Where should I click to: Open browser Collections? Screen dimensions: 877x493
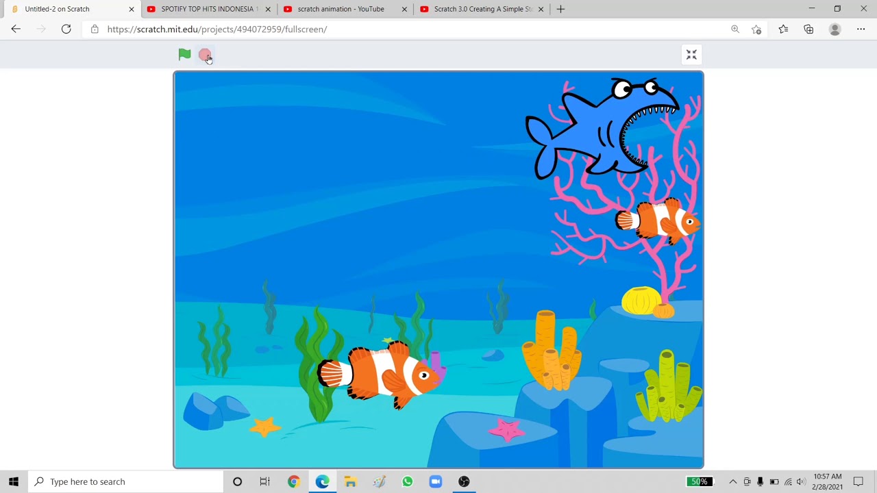click(808, 29)
